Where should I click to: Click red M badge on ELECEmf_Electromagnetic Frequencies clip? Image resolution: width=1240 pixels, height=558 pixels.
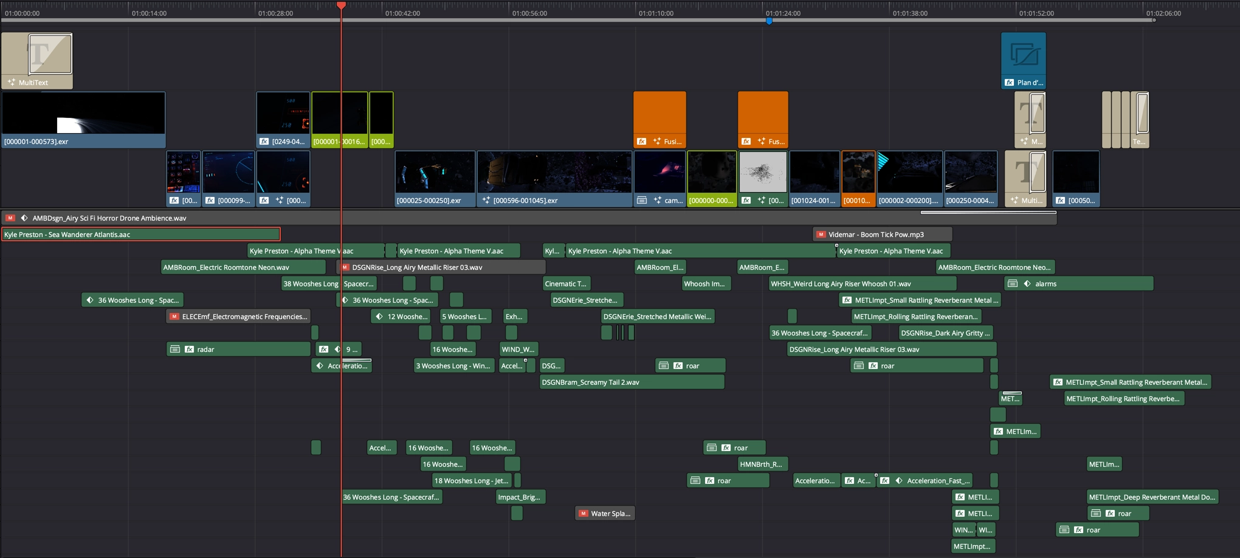[174, 317]
